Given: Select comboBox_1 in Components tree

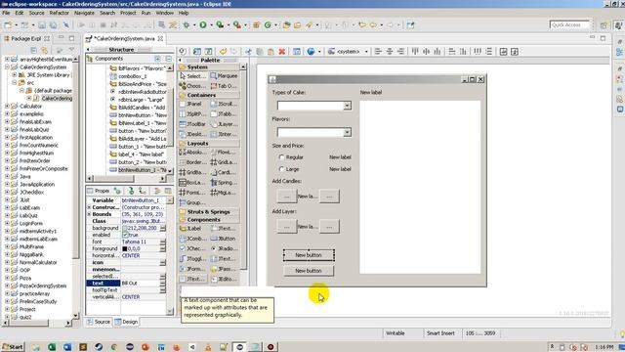Looking at the screenshot, I should tap(128, 76).
